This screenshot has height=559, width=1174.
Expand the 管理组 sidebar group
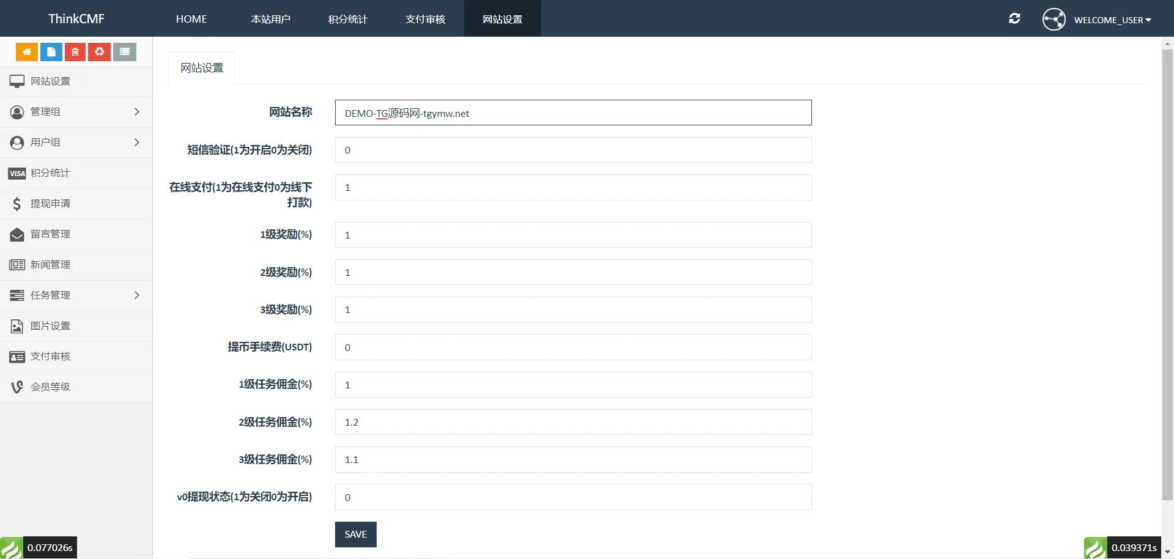pyautogui.click(x=76, y=112)
